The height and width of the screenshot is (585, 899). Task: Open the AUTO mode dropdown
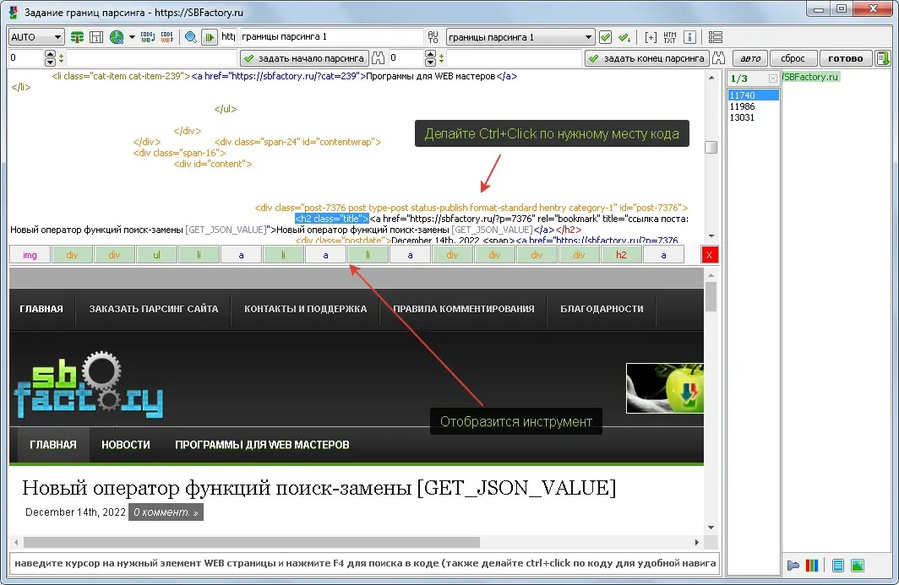click(36, 36)
